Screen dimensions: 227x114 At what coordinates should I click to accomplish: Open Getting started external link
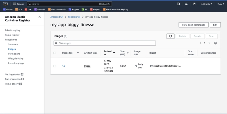pos(14,74)
